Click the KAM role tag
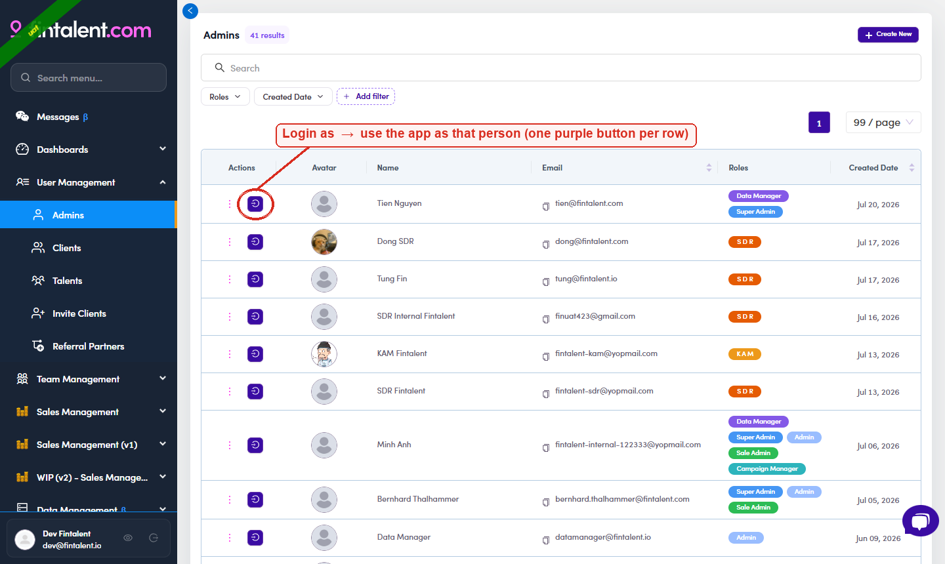The image size is (945, 564). point(745,354)
